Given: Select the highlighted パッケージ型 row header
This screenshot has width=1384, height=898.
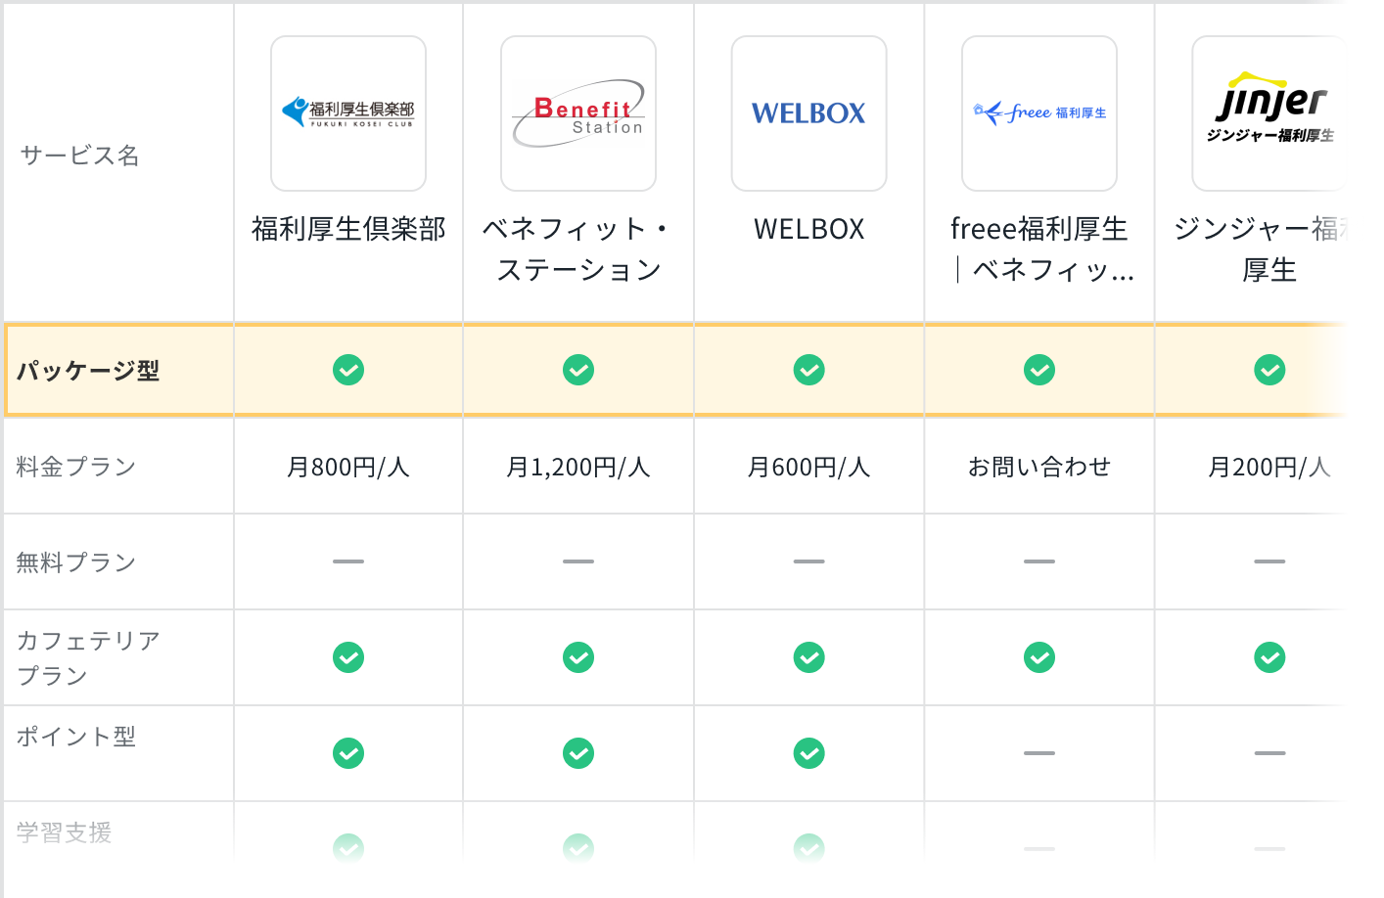Looking at the screenshot, I should tap(88, 371).
